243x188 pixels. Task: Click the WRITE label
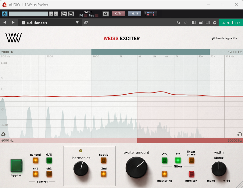89,12
